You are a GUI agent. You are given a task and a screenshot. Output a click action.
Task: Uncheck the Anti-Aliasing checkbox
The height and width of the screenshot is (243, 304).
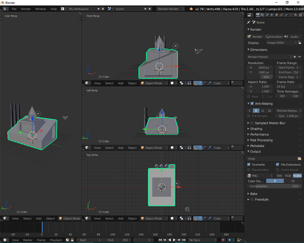[252, 104]
